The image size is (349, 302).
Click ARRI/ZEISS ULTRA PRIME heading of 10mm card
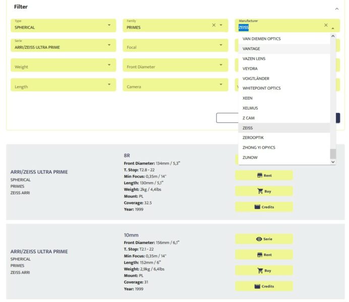39,251
